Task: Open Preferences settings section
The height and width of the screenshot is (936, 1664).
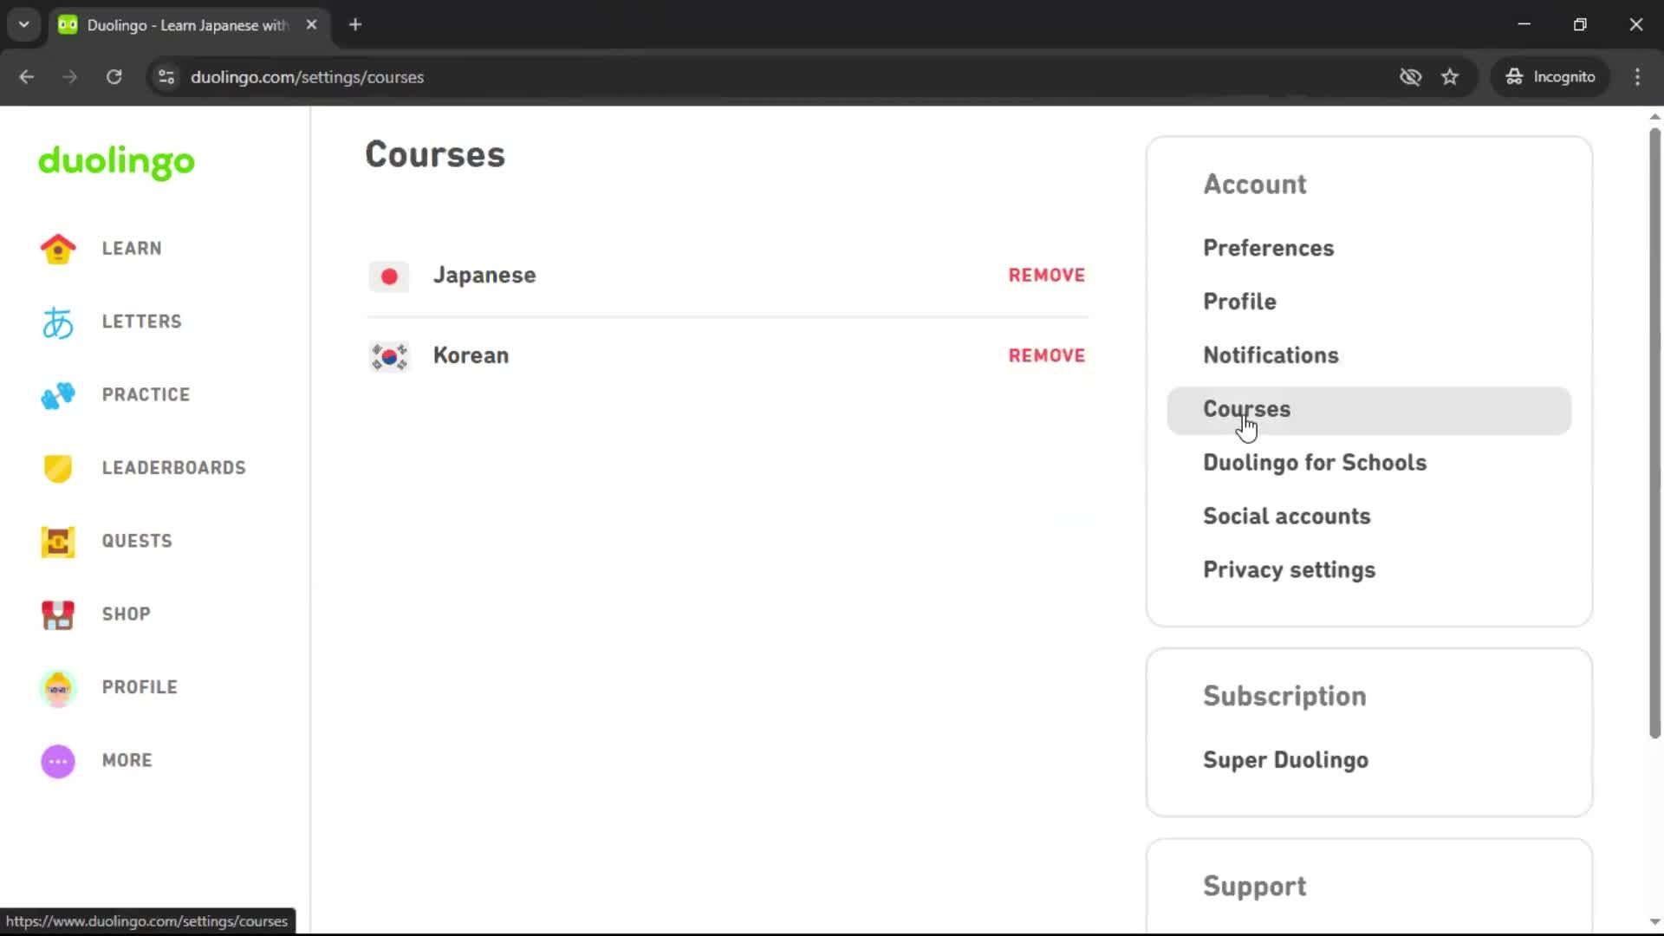Action: click(x=1268, y=249)
